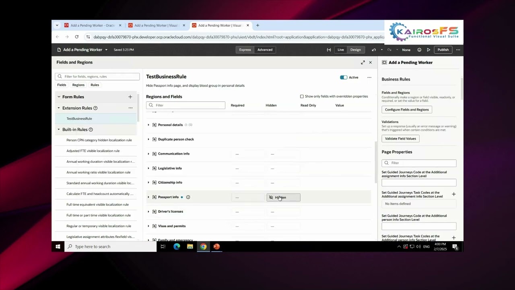
Task: Open Add a Pending Worker title dropdown
Action: [106, 50]
